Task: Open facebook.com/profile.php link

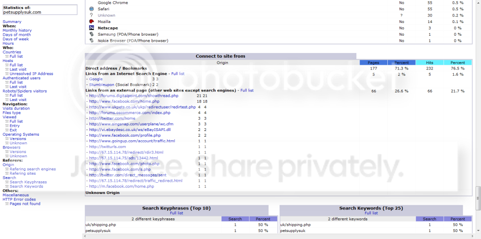Action: pyautogui.click(x=125, y=135)
